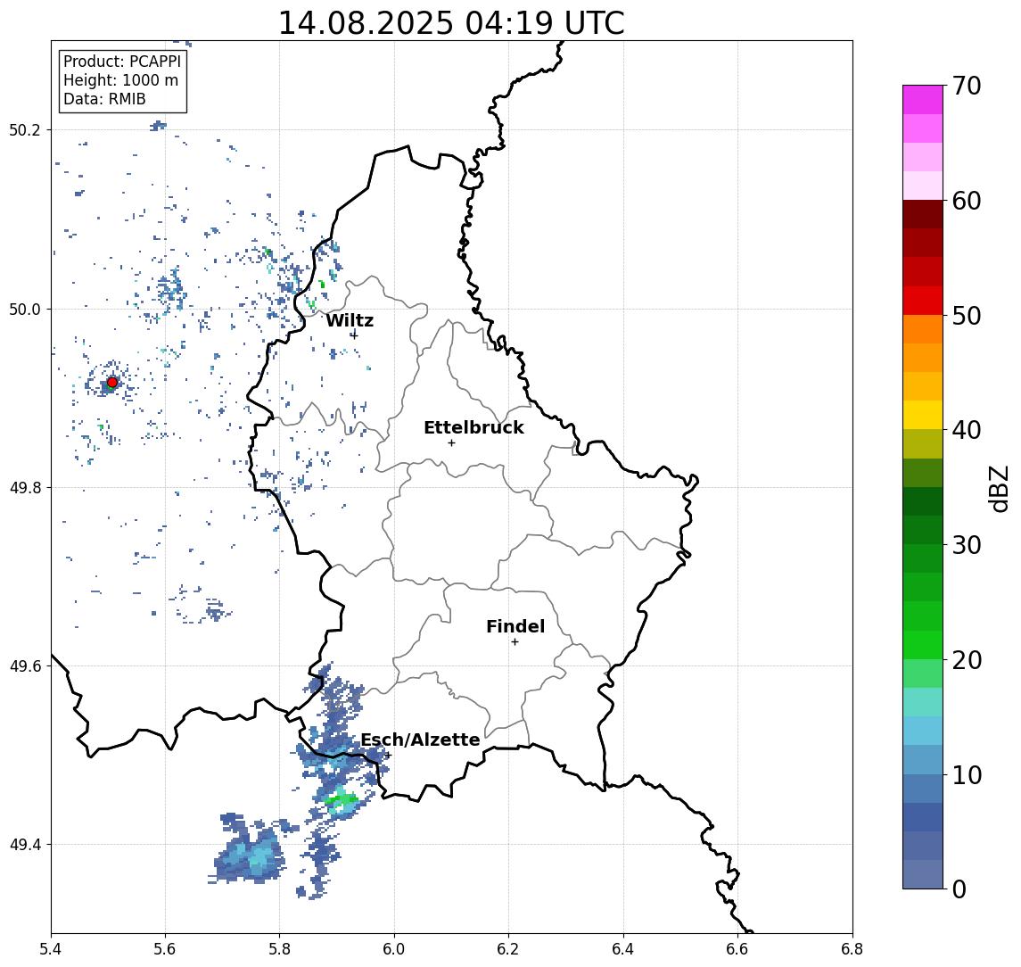Click the Wiltz station cross marker
1021x967 pixels.
point(354,335)
